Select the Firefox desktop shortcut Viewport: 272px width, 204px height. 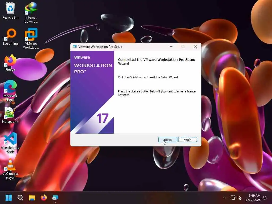point(10,63)
